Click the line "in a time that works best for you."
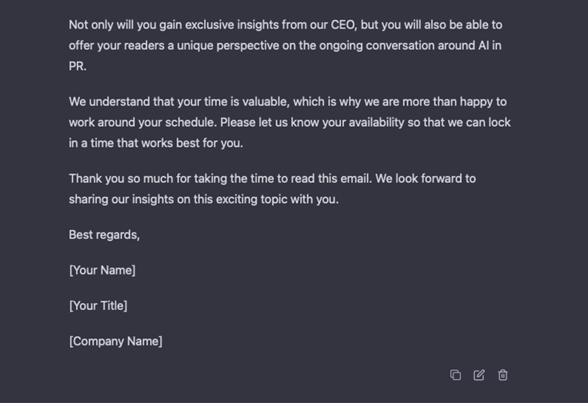This screenshot has height=403, width=588. (156, 143)
